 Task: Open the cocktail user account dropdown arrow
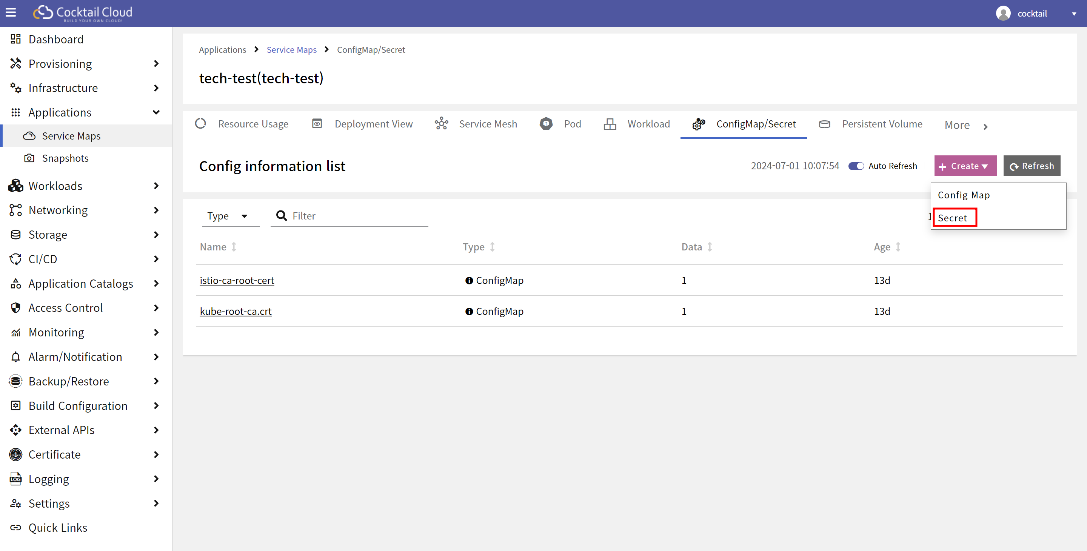tap(1073, 14)
